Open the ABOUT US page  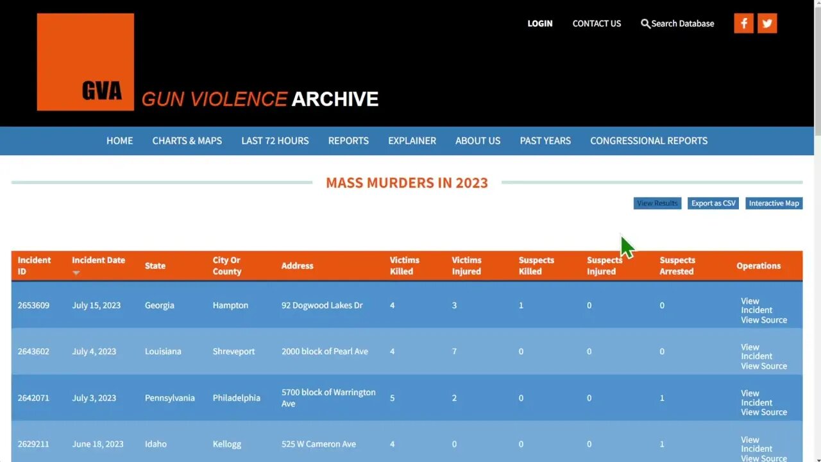[x=478, y=141]
